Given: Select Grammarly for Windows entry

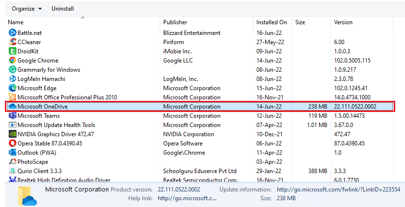Looking at the screenshot, I should 49,70.
